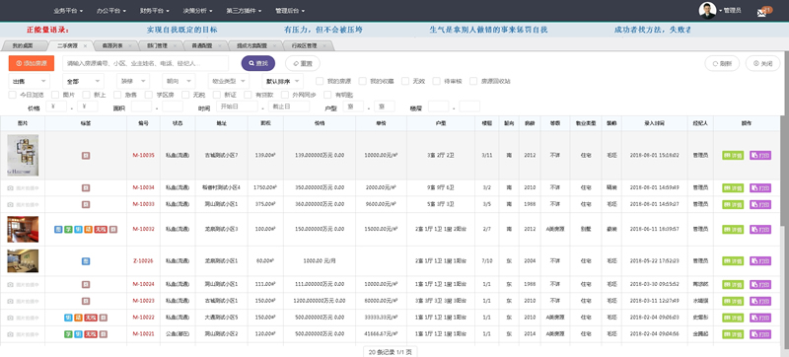Click the floor plan thumbnail of M-10035

point(23,156)
